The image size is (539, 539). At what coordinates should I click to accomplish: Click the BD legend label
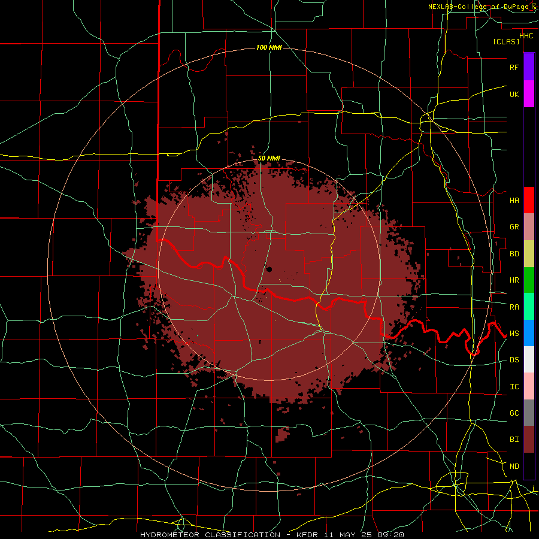514,254
